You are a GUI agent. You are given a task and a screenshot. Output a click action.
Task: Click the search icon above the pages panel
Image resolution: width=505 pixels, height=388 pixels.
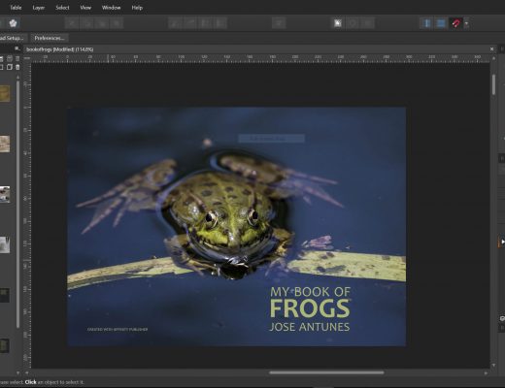pos(17,48)
